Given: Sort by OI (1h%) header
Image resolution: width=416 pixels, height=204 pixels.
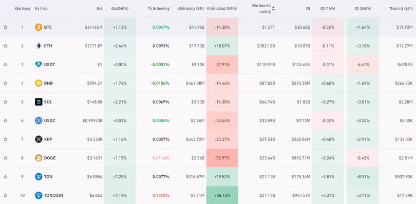Looking at the screenshot, I should [328, 9].
